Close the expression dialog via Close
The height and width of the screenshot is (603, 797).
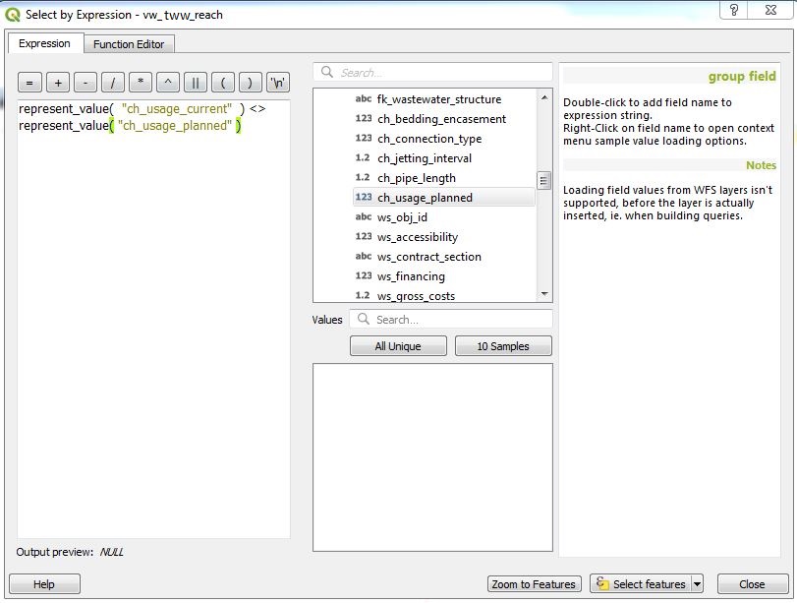(752, 584)
